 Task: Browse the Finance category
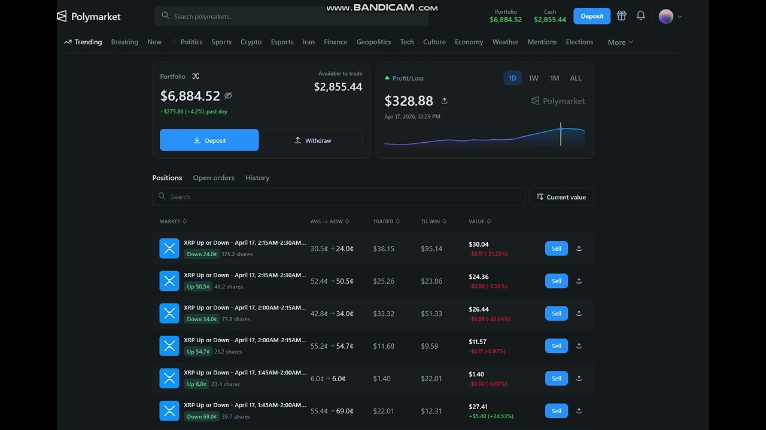coord(336,42)
